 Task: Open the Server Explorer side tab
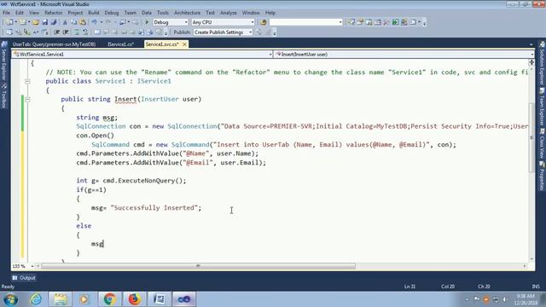(4, 60)
